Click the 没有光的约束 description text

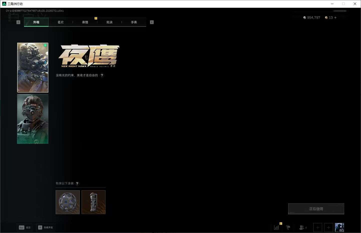click(77, 75)
